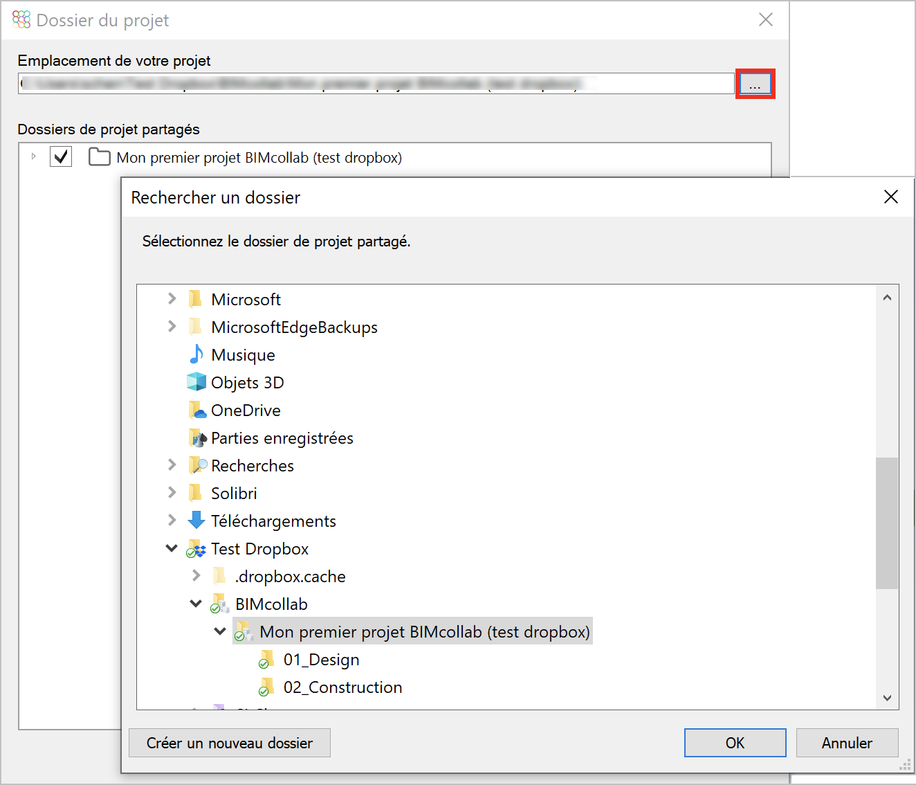Confirm folder selection with OK
Viewport: 916px width, 785px height.
[735, 743]
